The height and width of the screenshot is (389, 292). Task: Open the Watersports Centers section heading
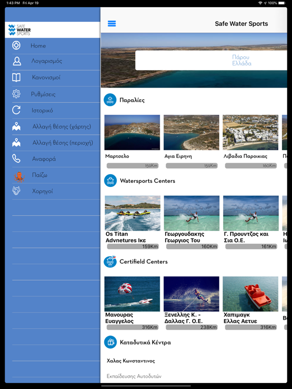[148, 181]
